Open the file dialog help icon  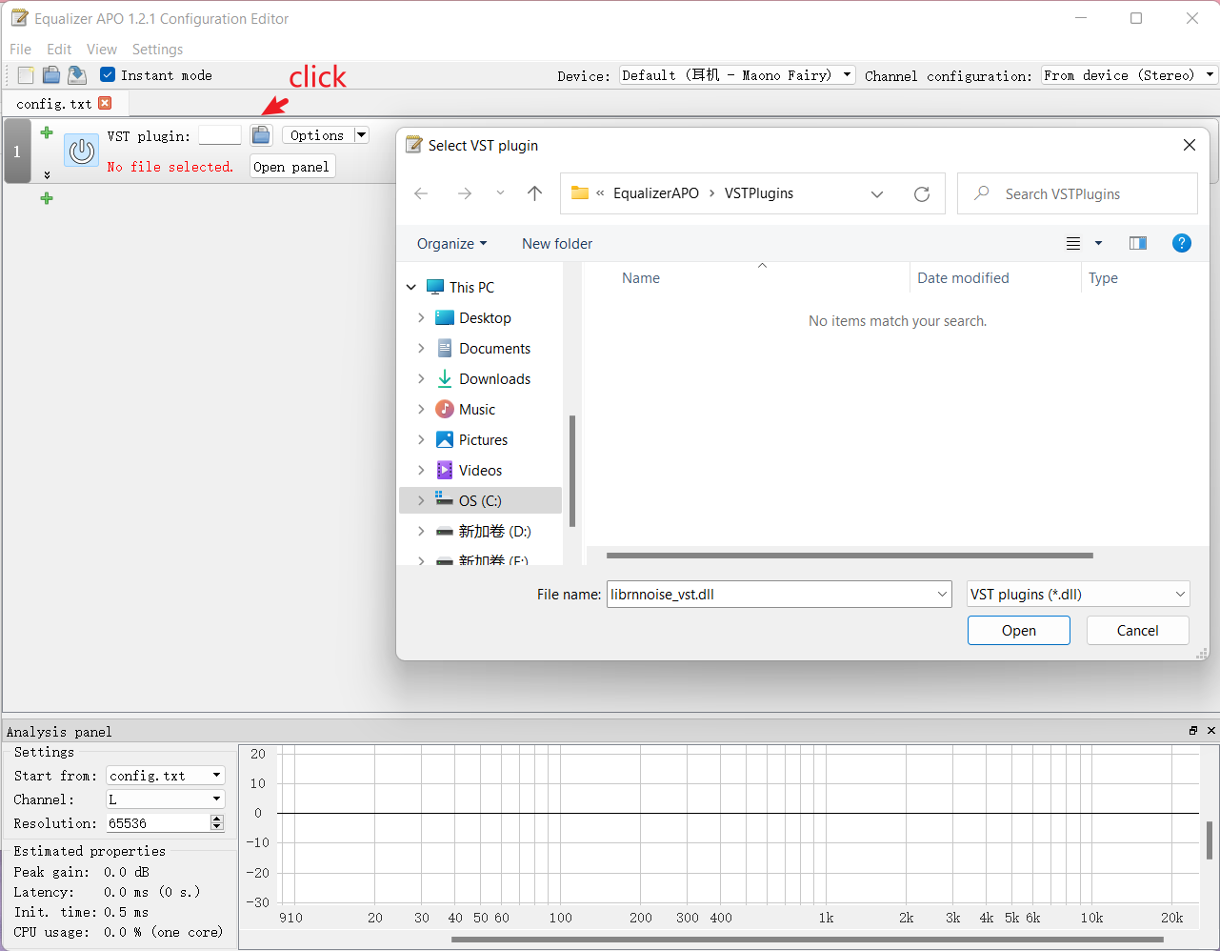point(1182,243)
